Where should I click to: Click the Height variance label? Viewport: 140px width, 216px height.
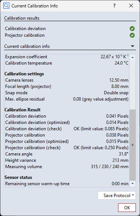point(21,160)
